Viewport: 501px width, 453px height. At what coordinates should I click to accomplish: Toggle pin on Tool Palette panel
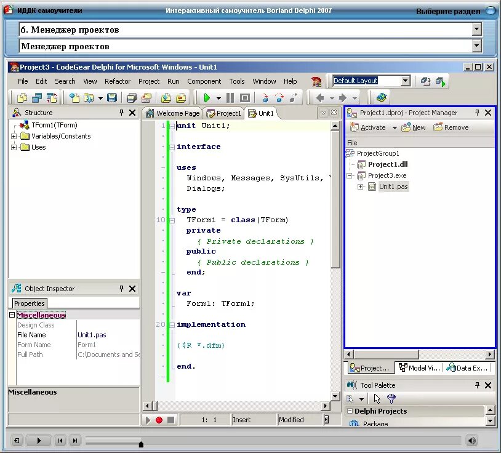478,385
